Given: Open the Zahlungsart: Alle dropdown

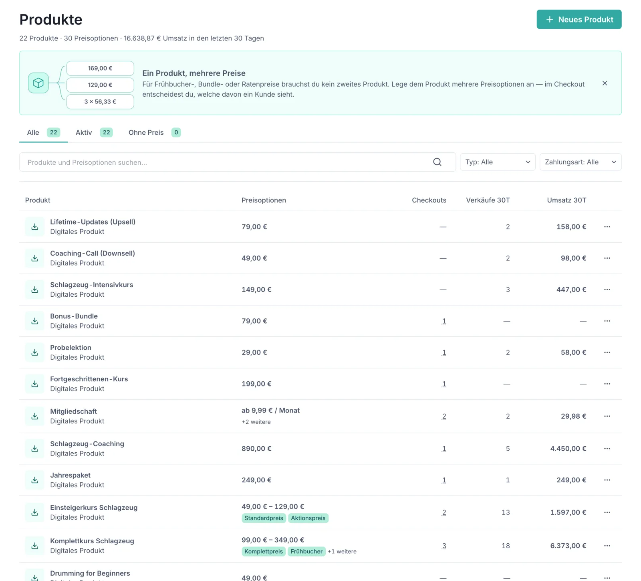Looking at the screenshot, I should coord(581,162).
